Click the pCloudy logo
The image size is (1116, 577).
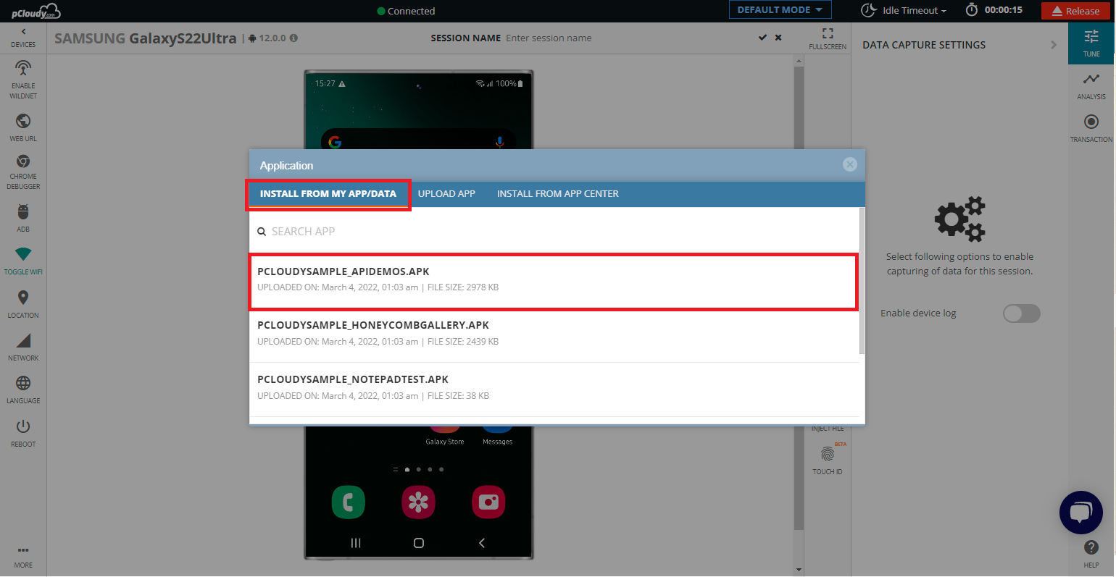click(36, 11)
